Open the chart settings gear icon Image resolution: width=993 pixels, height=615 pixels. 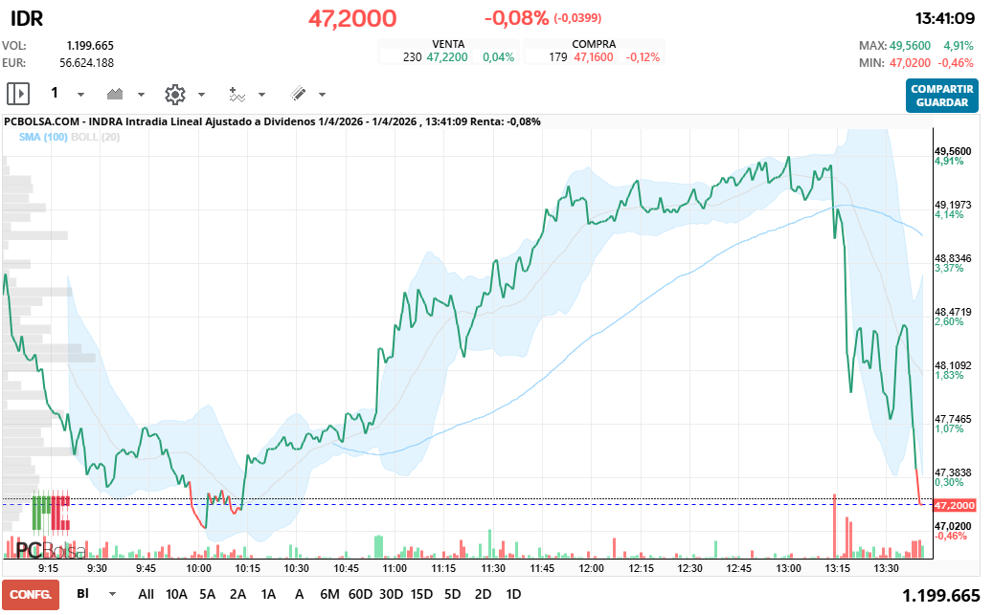point(175,95)
